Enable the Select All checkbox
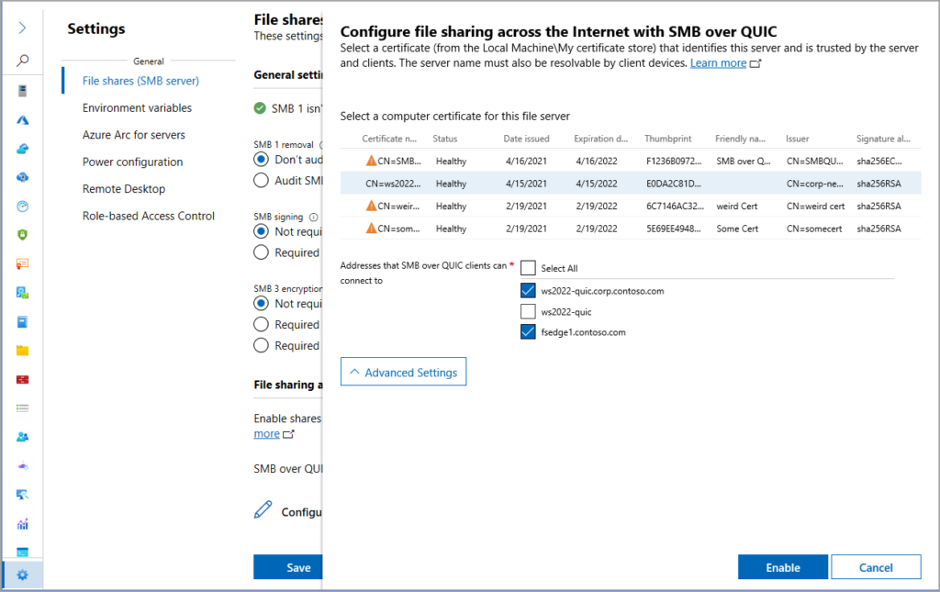 click(529, 268)
